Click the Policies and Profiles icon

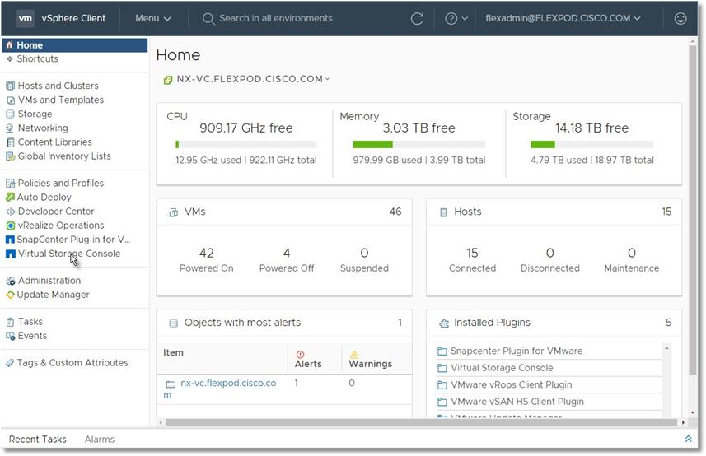coord(10,184)
